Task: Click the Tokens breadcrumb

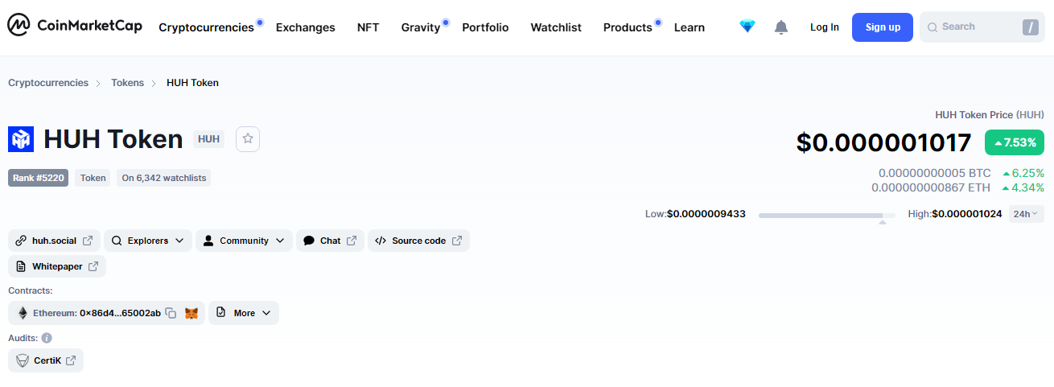Action: [127, 83]
